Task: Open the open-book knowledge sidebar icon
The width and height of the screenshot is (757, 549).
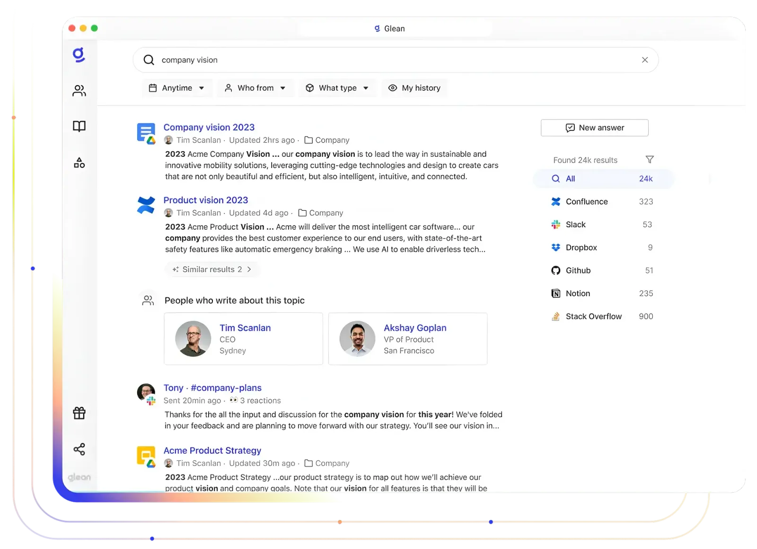Action: (79, 126)
